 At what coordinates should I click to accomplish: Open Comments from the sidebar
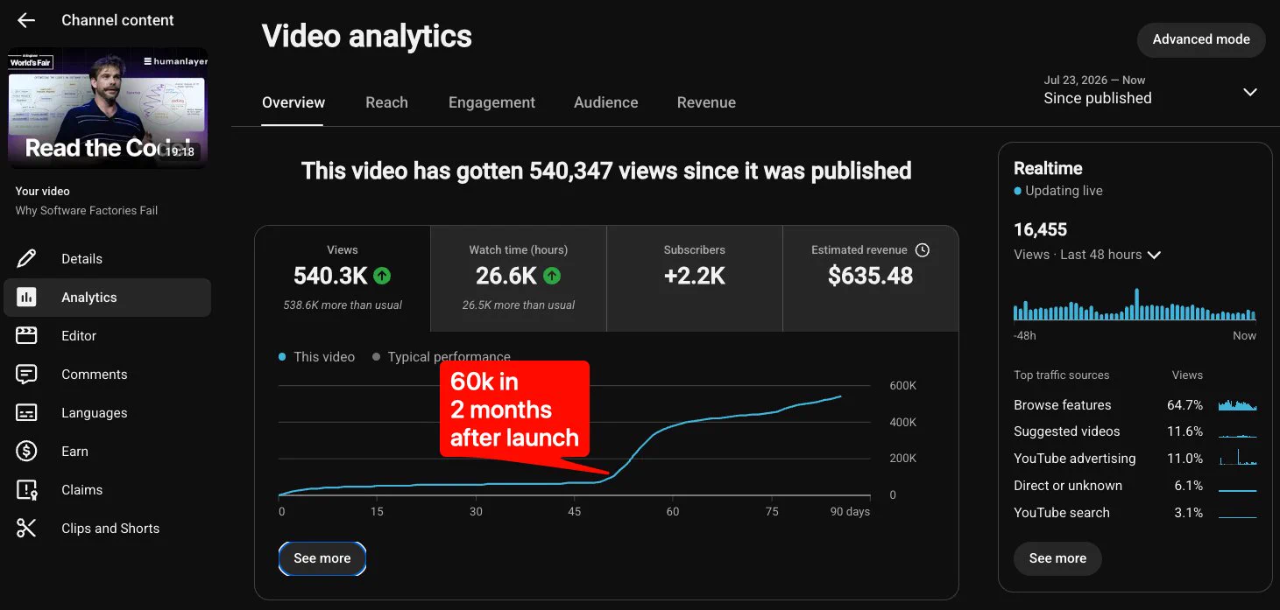pyautogui.click(x=107, y=374)
